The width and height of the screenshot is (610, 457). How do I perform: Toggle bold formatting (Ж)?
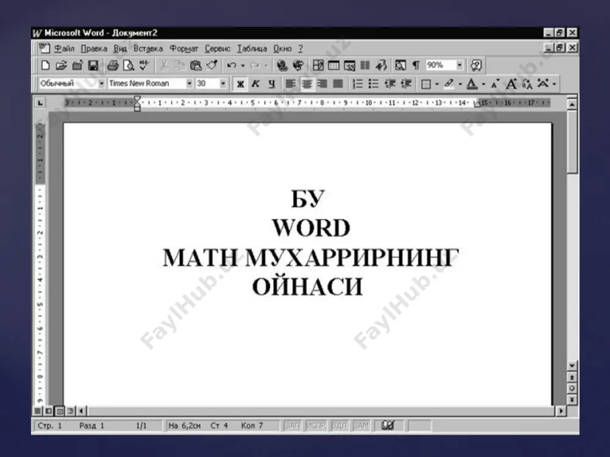pos(240,83)
